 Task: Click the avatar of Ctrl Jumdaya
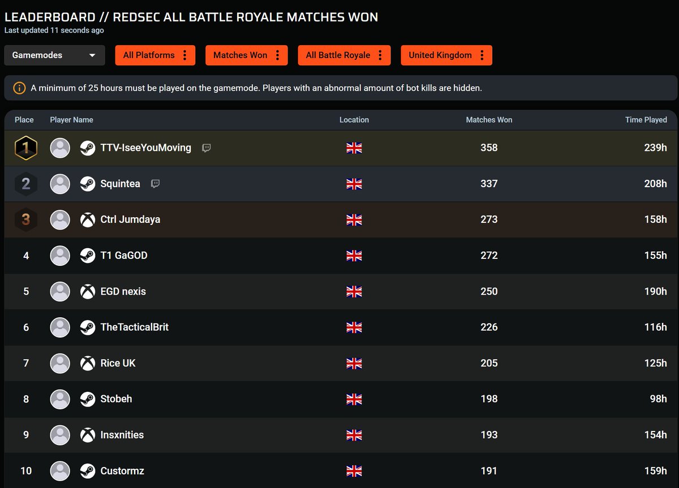[x=60, y=219]
